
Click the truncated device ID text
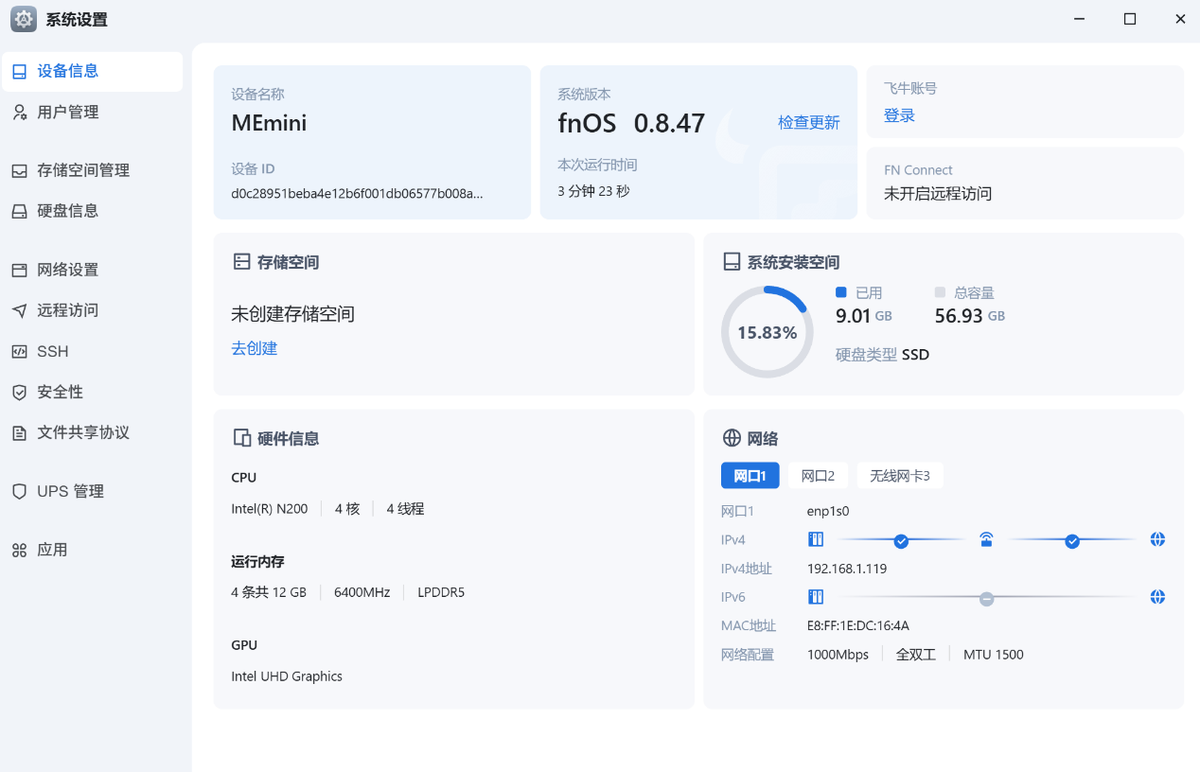[357, 193]
